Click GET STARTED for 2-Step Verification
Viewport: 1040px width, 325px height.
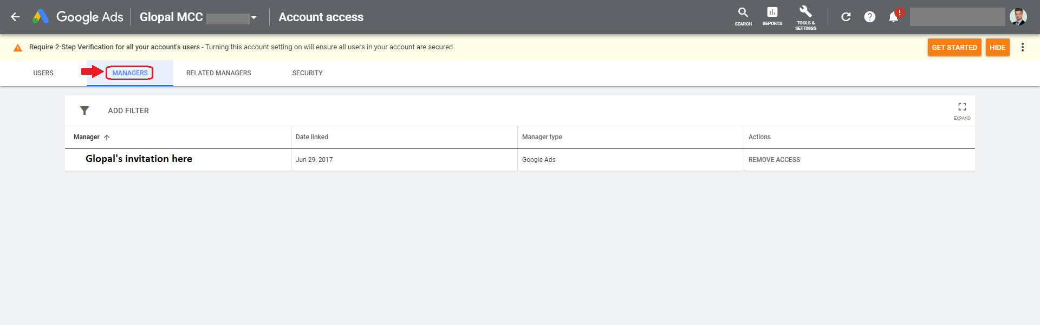coord(954,47)
